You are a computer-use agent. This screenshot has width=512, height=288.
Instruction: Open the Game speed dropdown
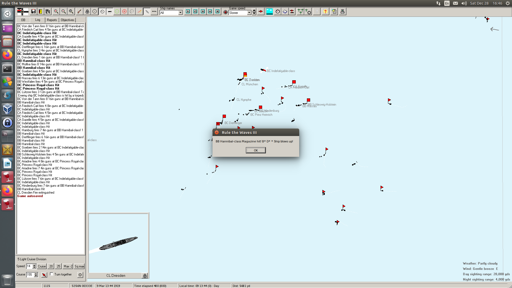249,13
